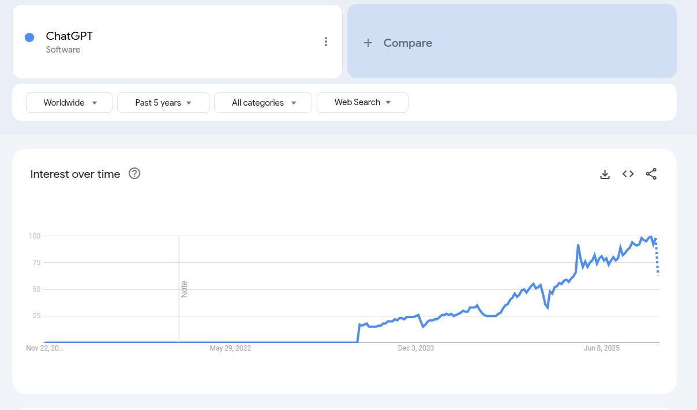Click the Jun 8, 2025 axis date label

point(601,348)
